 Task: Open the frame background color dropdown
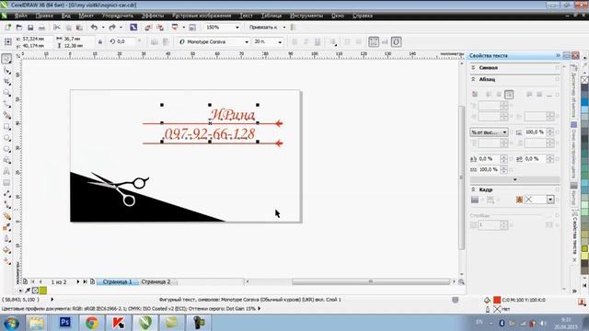coord(550,200)
